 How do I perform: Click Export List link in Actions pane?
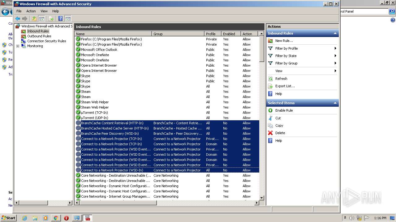click(285, 86)
